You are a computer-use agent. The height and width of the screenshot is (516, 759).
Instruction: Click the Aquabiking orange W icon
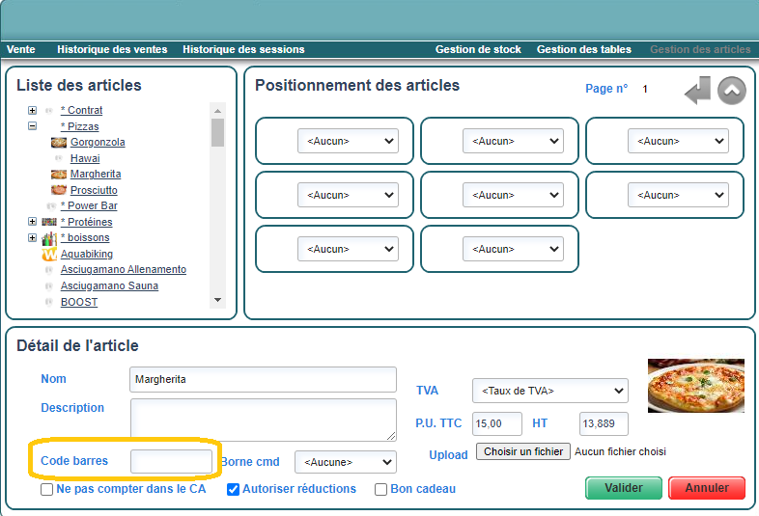[x=49, y=255]
